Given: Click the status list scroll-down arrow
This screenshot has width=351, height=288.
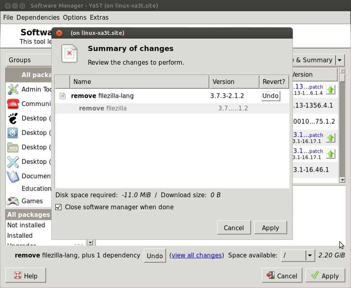Looking at the screenshot, I should [90, 243].
